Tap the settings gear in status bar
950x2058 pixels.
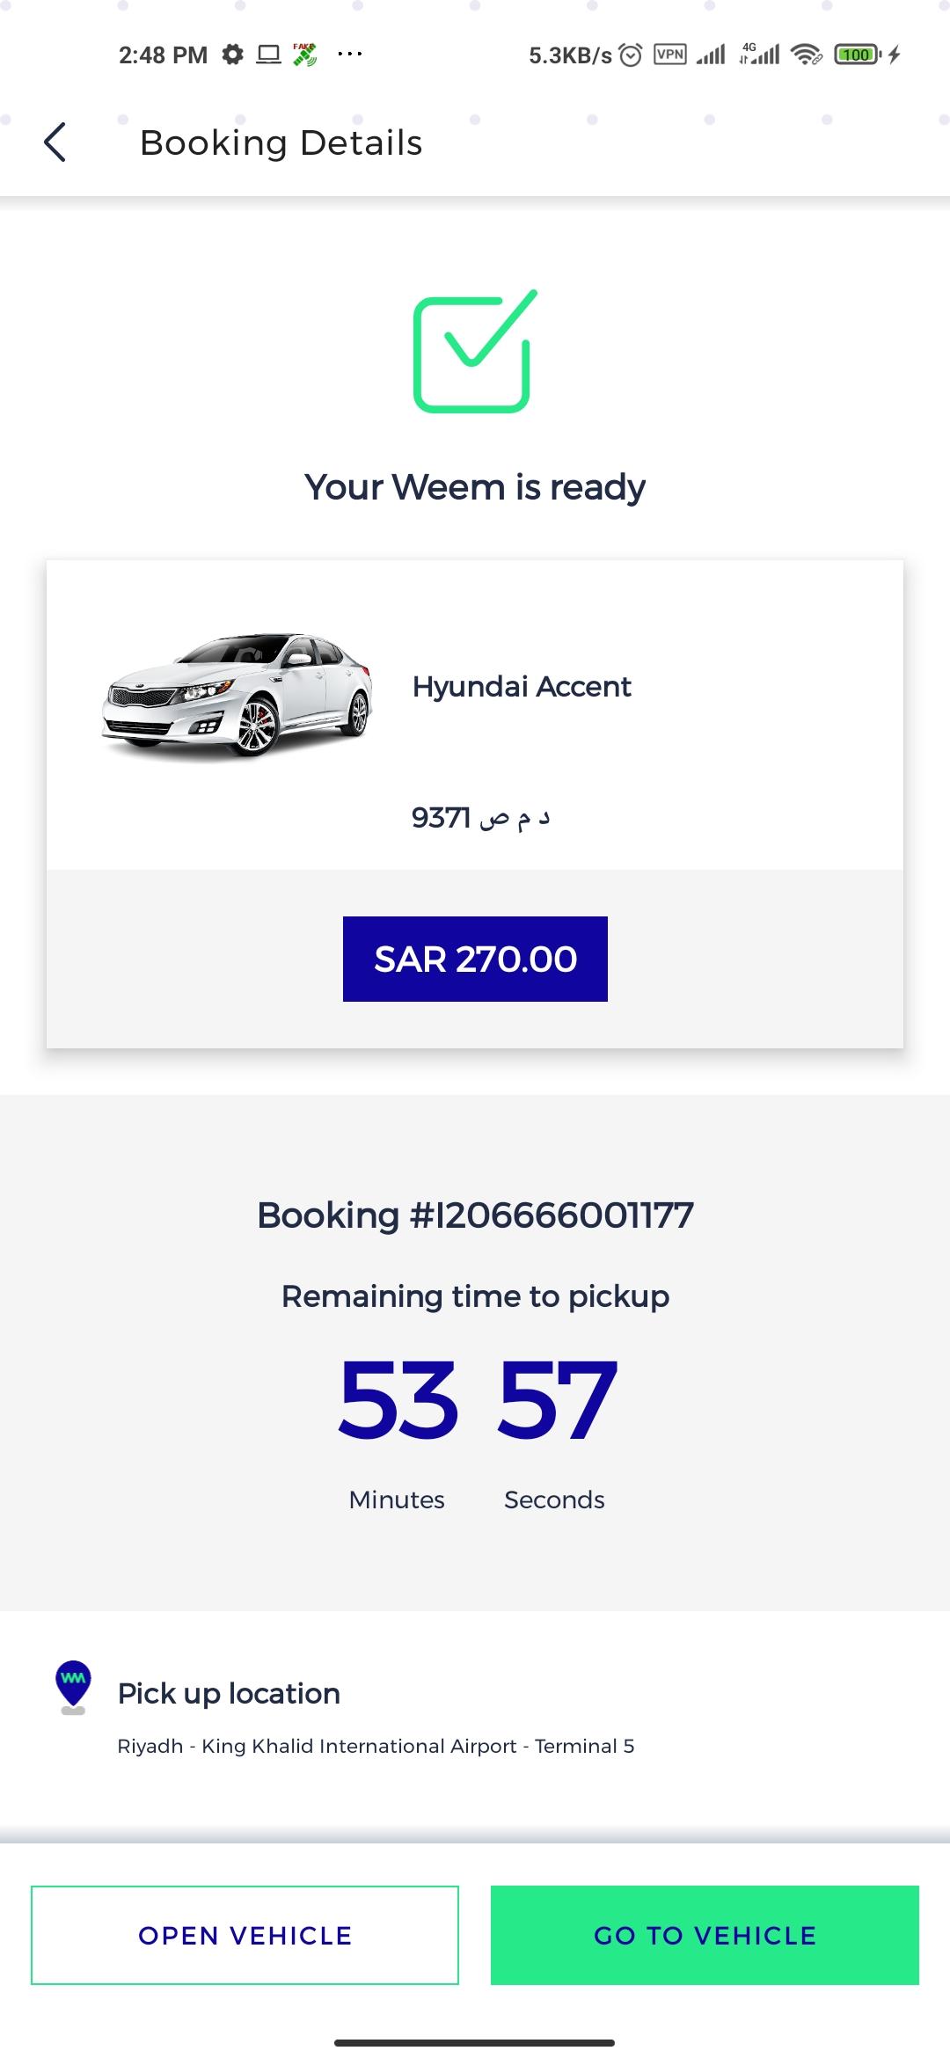(x=232, y=55)
